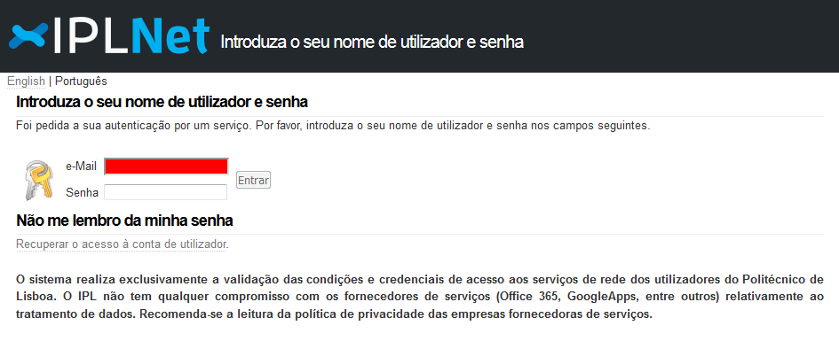Click "Não me lembro da minha senha" heading

pos(124,220)
